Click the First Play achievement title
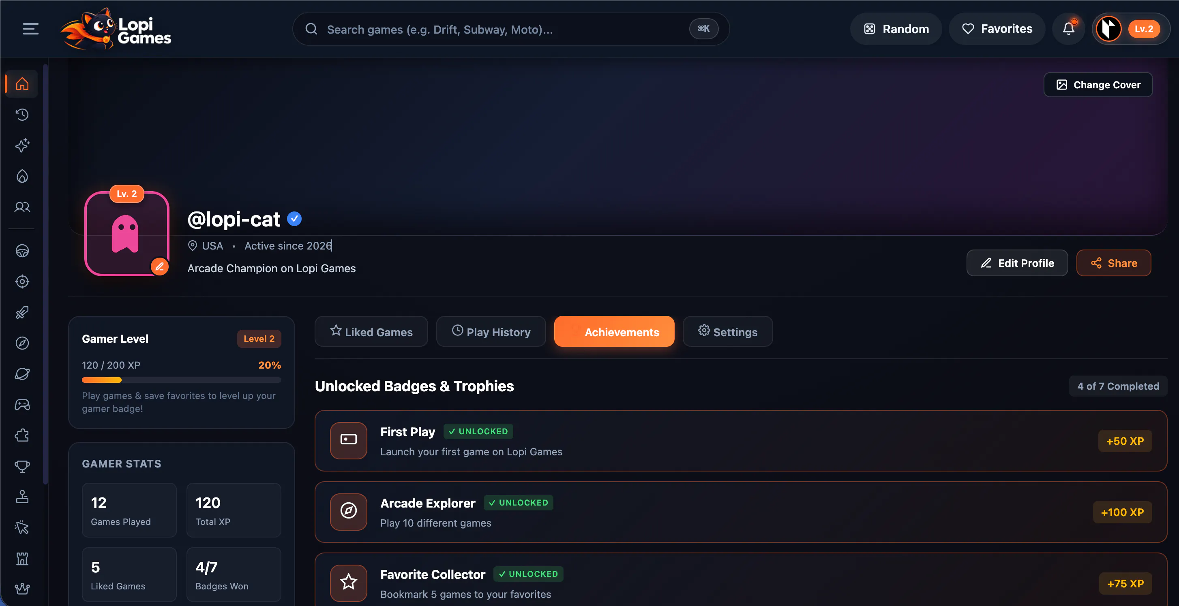Viewport: 1179px width, 606px height. [x=407, y=432]
